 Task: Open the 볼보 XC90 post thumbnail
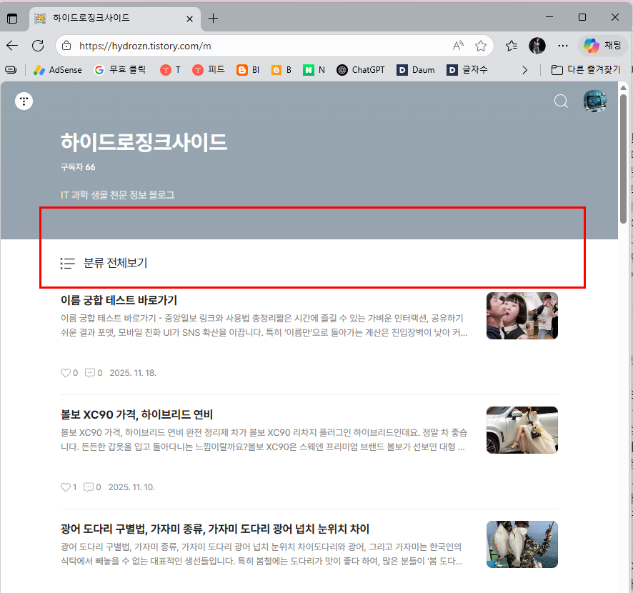[x=522, y=430]
